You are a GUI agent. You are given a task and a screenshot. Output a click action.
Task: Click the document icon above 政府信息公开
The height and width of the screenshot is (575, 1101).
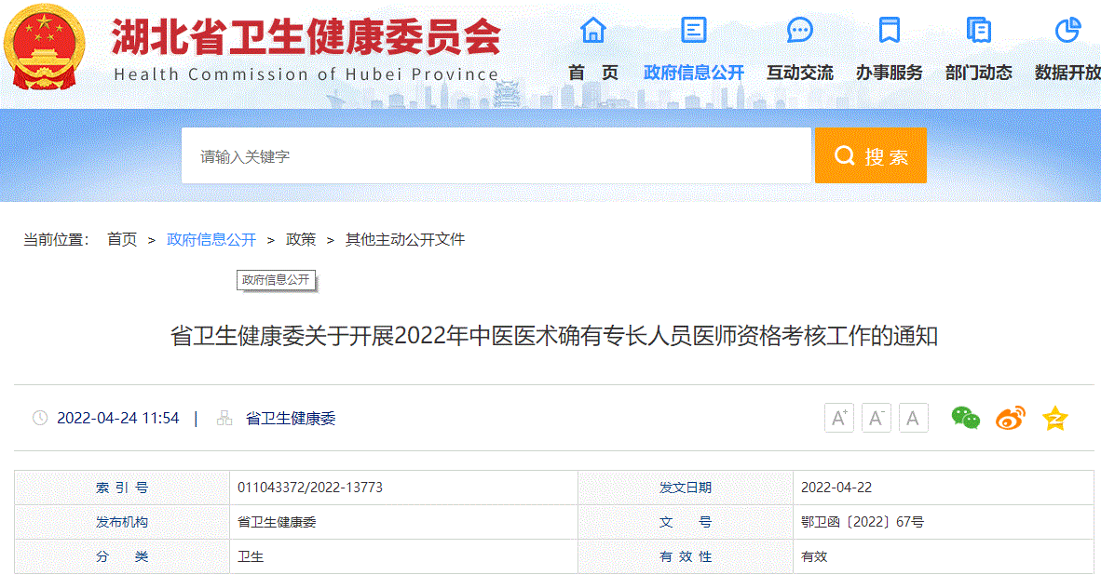coord(694,31)
